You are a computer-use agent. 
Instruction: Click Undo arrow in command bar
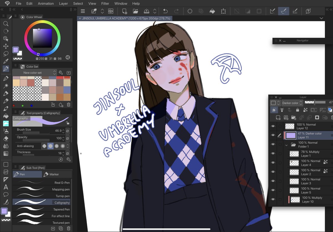tap(165, 11)
